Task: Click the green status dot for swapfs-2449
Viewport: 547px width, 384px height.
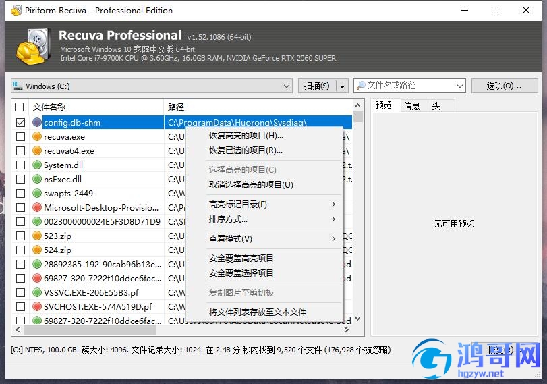Action: point(37,193)
